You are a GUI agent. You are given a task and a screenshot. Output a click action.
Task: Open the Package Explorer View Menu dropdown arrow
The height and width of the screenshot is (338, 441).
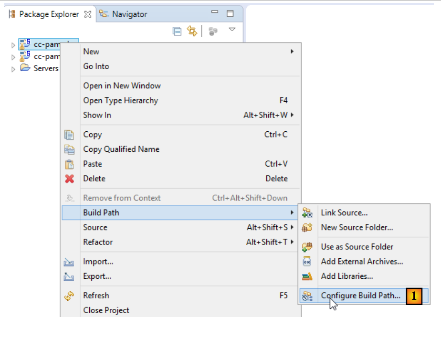232,30
